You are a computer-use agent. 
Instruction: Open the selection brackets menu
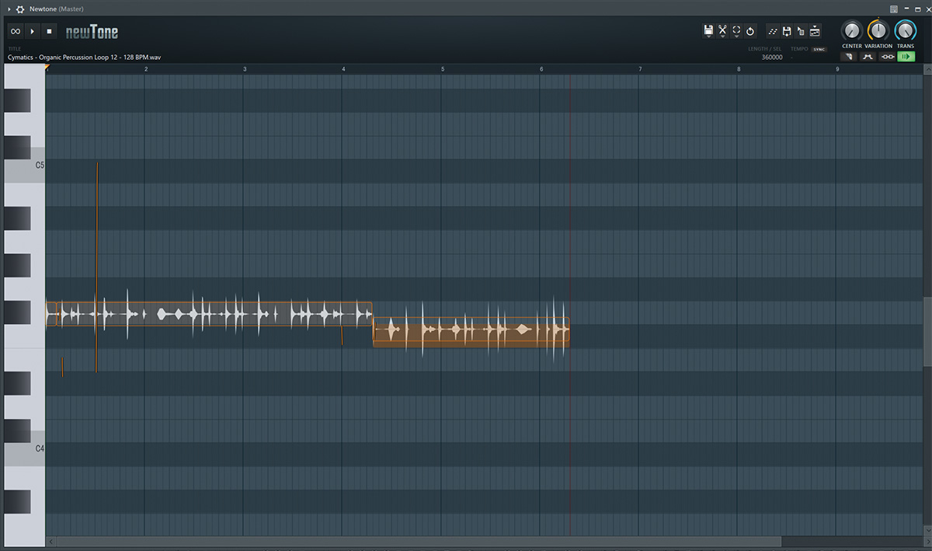tap(736, 31)
